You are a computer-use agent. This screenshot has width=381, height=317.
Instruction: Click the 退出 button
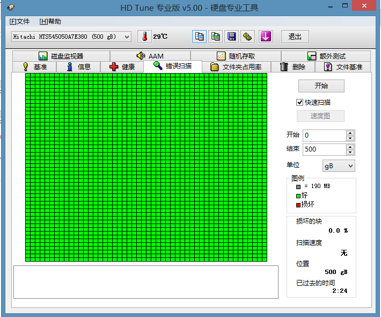[x=295, y=37]
